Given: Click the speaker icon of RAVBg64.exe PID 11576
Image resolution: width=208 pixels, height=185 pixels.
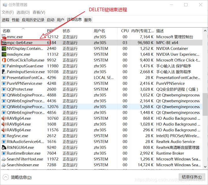Looking at the screenshot, I should pyautogui.click(x=4, y=130).
